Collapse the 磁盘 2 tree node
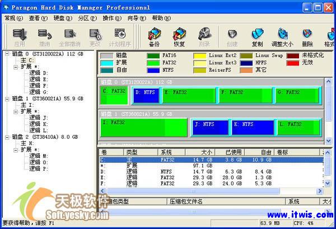336x229 pixels. click(x=7, y=137)
